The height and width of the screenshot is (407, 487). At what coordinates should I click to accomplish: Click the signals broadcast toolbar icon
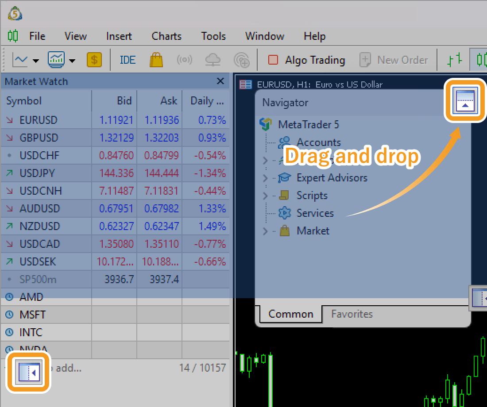[x=185, y=60]
